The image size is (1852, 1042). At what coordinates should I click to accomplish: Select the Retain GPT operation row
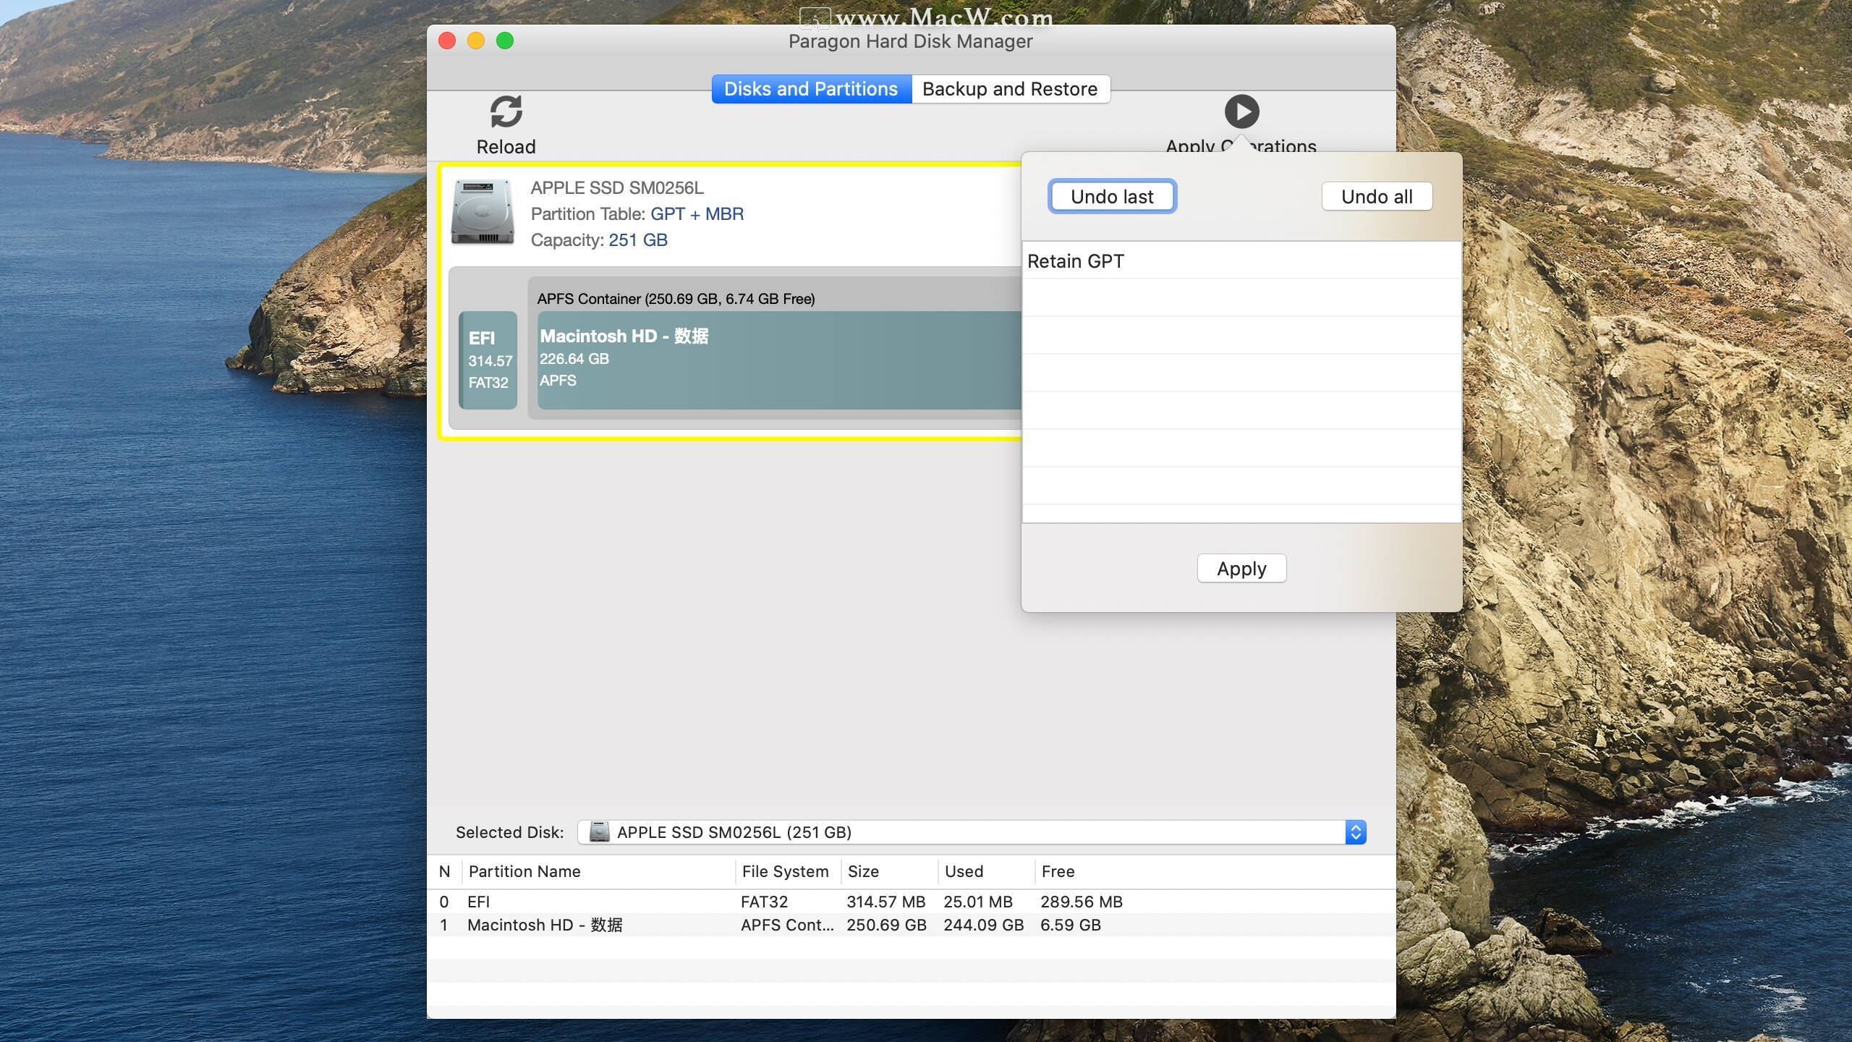(x=1241, y=261)
